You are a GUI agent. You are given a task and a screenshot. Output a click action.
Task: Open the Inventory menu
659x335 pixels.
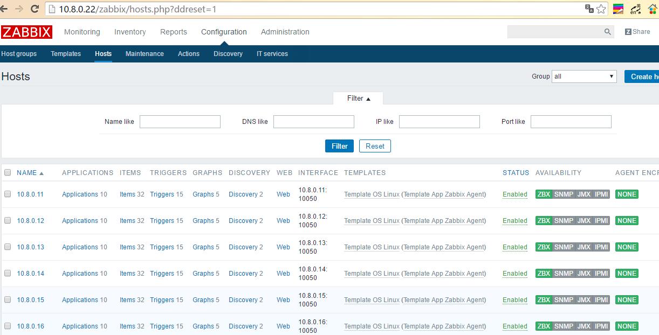tap(130, 32)
